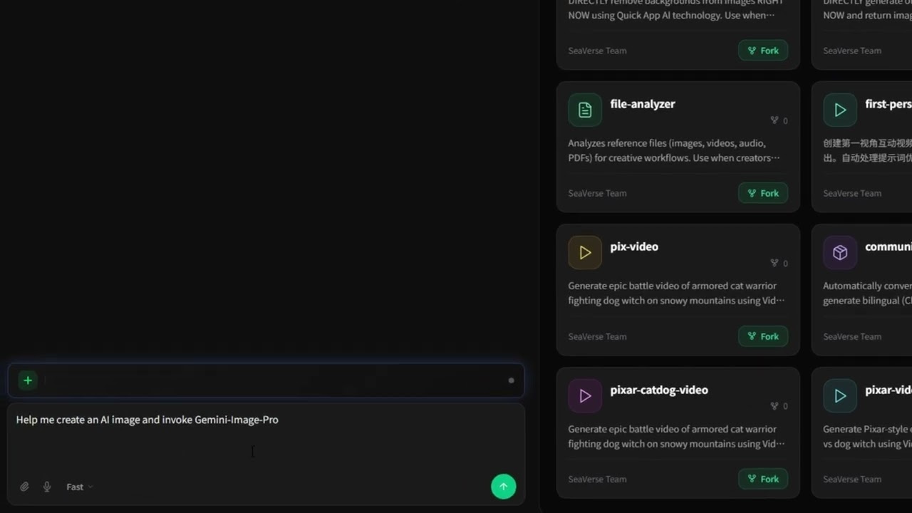Fork the background remover skill at top
The height and width of the screenshot is (513, 912).
click(x=763, y=51)
